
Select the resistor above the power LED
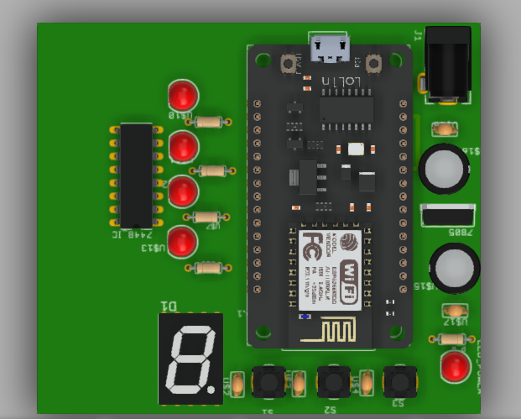click(x=452, y=339)
